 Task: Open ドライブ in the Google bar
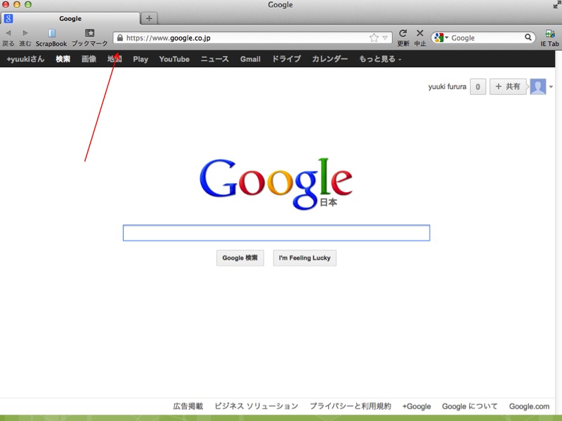pyautogui.click(x=287, y=59)
